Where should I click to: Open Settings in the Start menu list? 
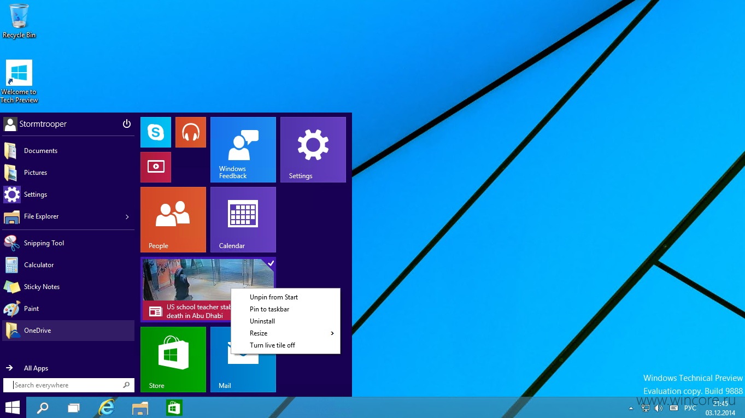pos(68,195)
